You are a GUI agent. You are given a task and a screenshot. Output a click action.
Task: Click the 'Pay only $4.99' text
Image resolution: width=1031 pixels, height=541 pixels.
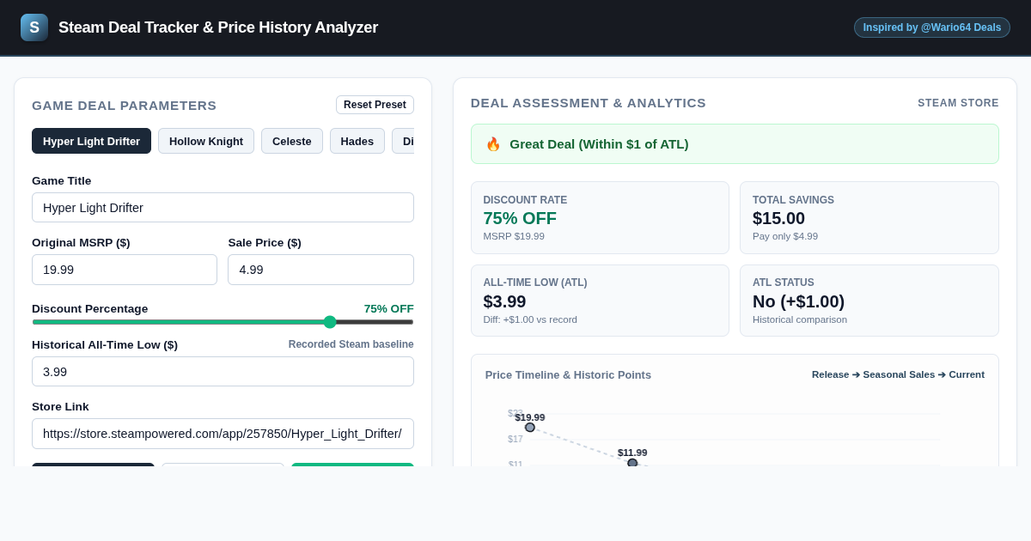pos(785,236)
